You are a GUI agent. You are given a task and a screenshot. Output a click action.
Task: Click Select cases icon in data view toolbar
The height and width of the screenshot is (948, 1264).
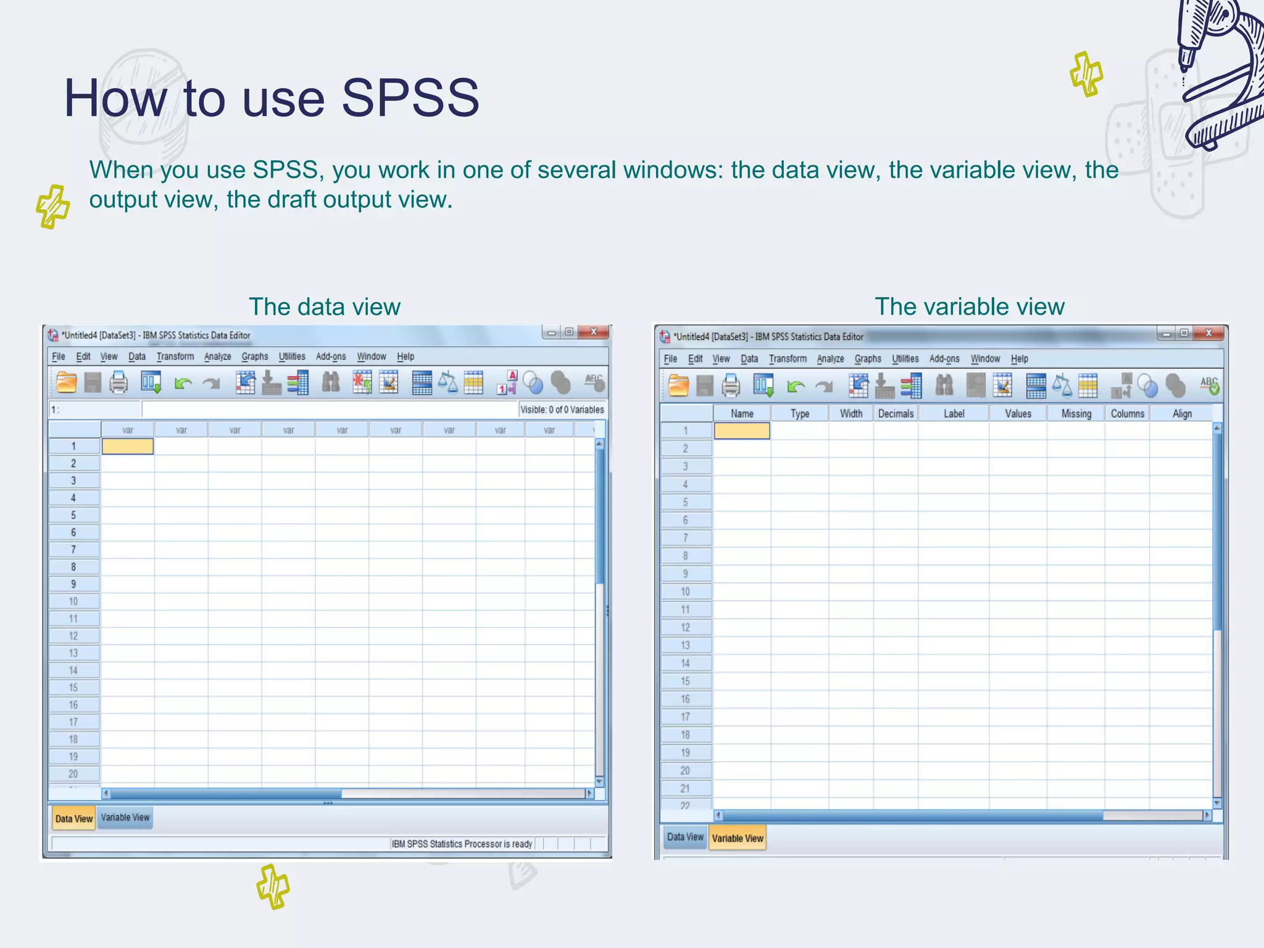473,383
